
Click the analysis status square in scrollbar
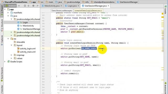click(x=162, y=14)
